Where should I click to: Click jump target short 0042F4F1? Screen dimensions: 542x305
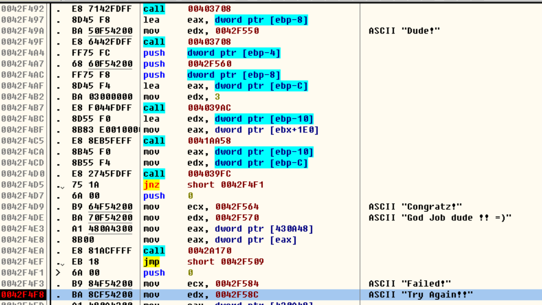click(x=225, y=185)
